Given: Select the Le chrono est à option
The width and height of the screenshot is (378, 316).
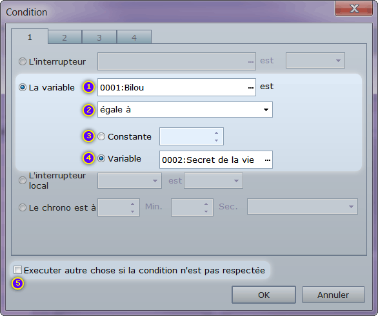Looking at the screenshot, I should tap(23, 207).
